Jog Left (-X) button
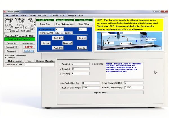This screenshot has height=118, width=169. click(46, 43)
